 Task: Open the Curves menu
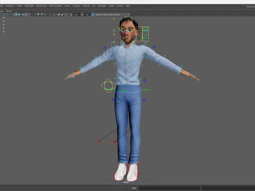pyautogui.click(x=67, y=6)
